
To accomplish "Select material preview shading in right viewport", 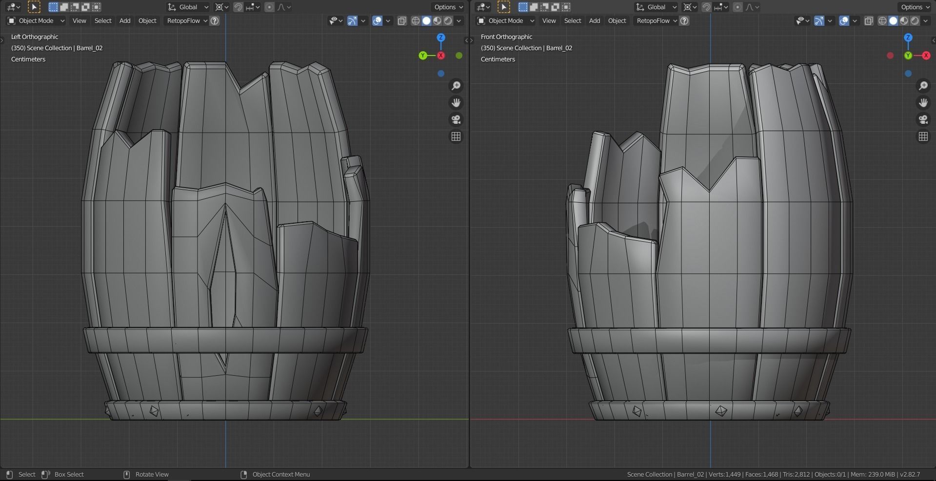I will click(x=904, y=20).
